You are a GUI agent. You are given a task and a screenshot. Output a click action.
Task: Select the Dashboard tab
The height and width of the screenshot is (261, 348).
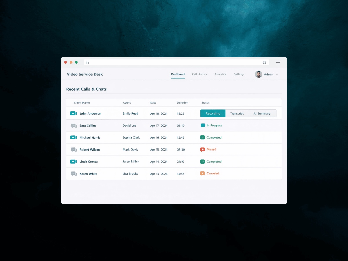[x=178, y=74]
